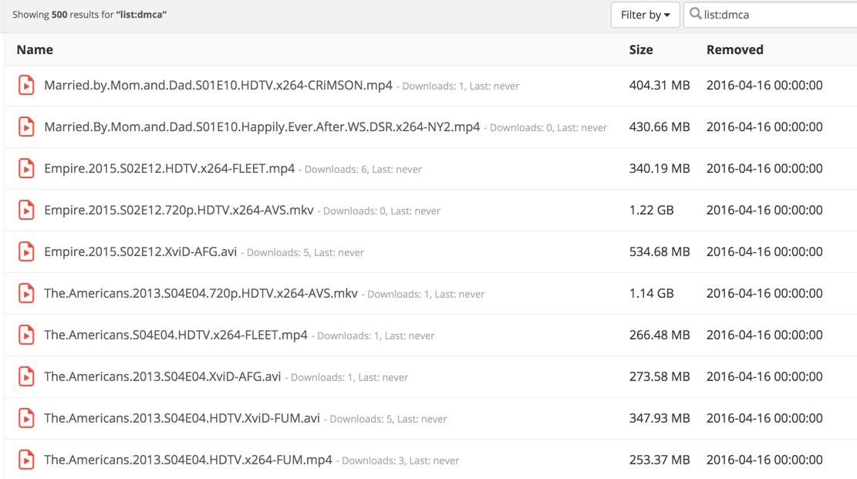Open Empire.2015.S02E12.HDTV.x264-FLEET.mp4 link
The width and height of the screenshot is (857, 479).
click(x=169, y=169)
